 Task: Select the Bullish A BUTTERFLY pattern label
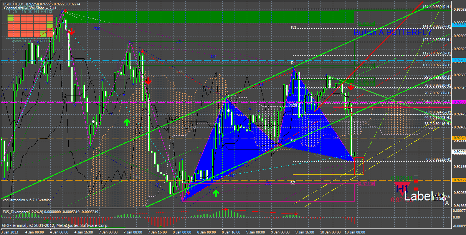392,33
